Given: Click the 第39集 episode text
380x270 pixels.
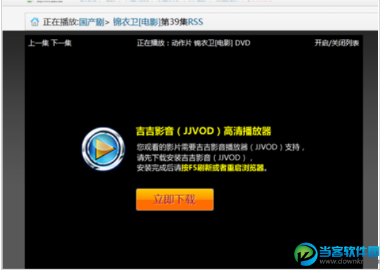Looking at the screenshot, I should 175,22.
